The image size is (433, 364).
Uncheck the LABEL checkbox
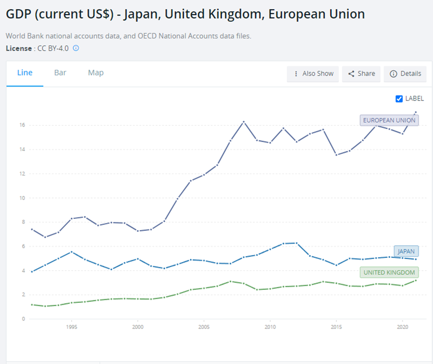point(399,99)
